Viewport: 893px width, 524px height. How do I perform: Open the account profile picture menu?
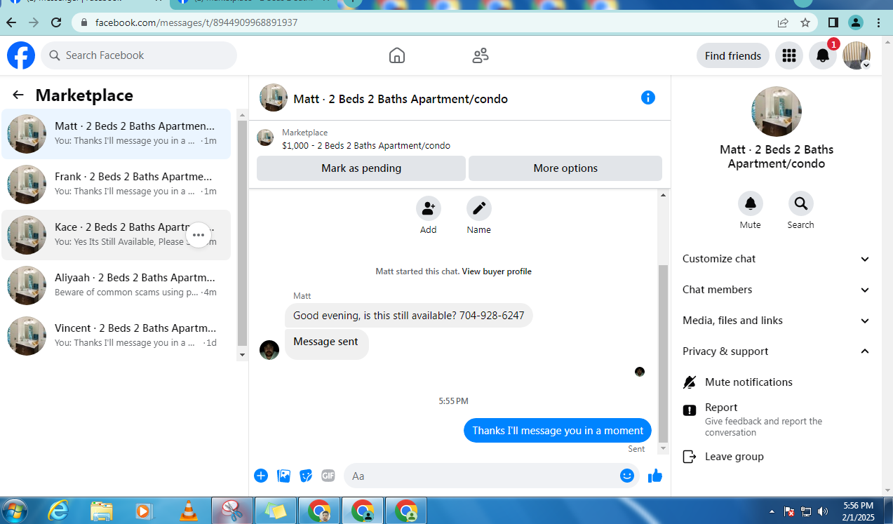tap(857, 55)
